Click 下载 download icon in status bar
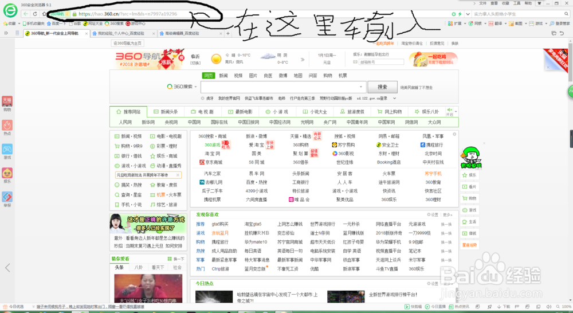 (504, 307)
